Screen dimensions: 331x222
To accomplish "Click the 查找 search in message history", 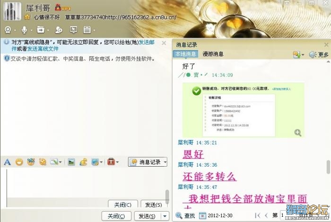I will coord(185,215).
